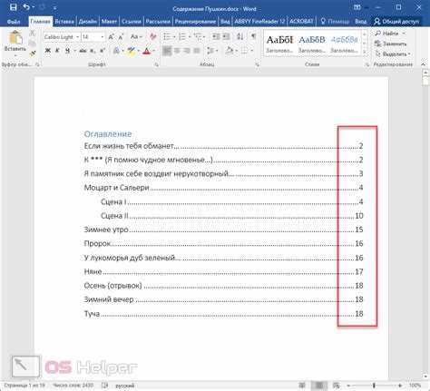430x391 pixels.
Task: Open the Файл tab
Action: pos(14,22)
